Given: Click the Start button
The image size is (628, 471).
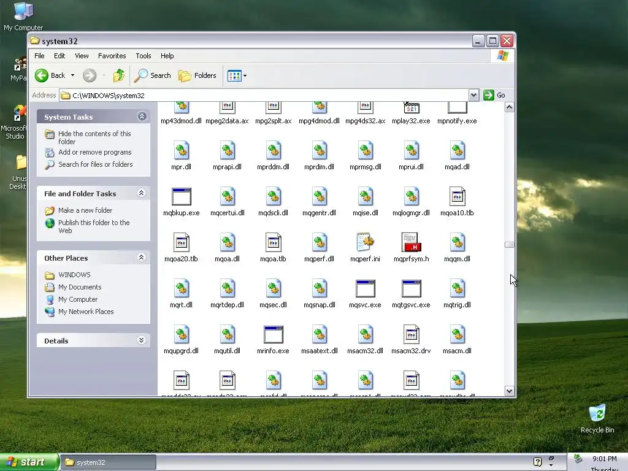Looking at the screenshot, I should point(29,462).
